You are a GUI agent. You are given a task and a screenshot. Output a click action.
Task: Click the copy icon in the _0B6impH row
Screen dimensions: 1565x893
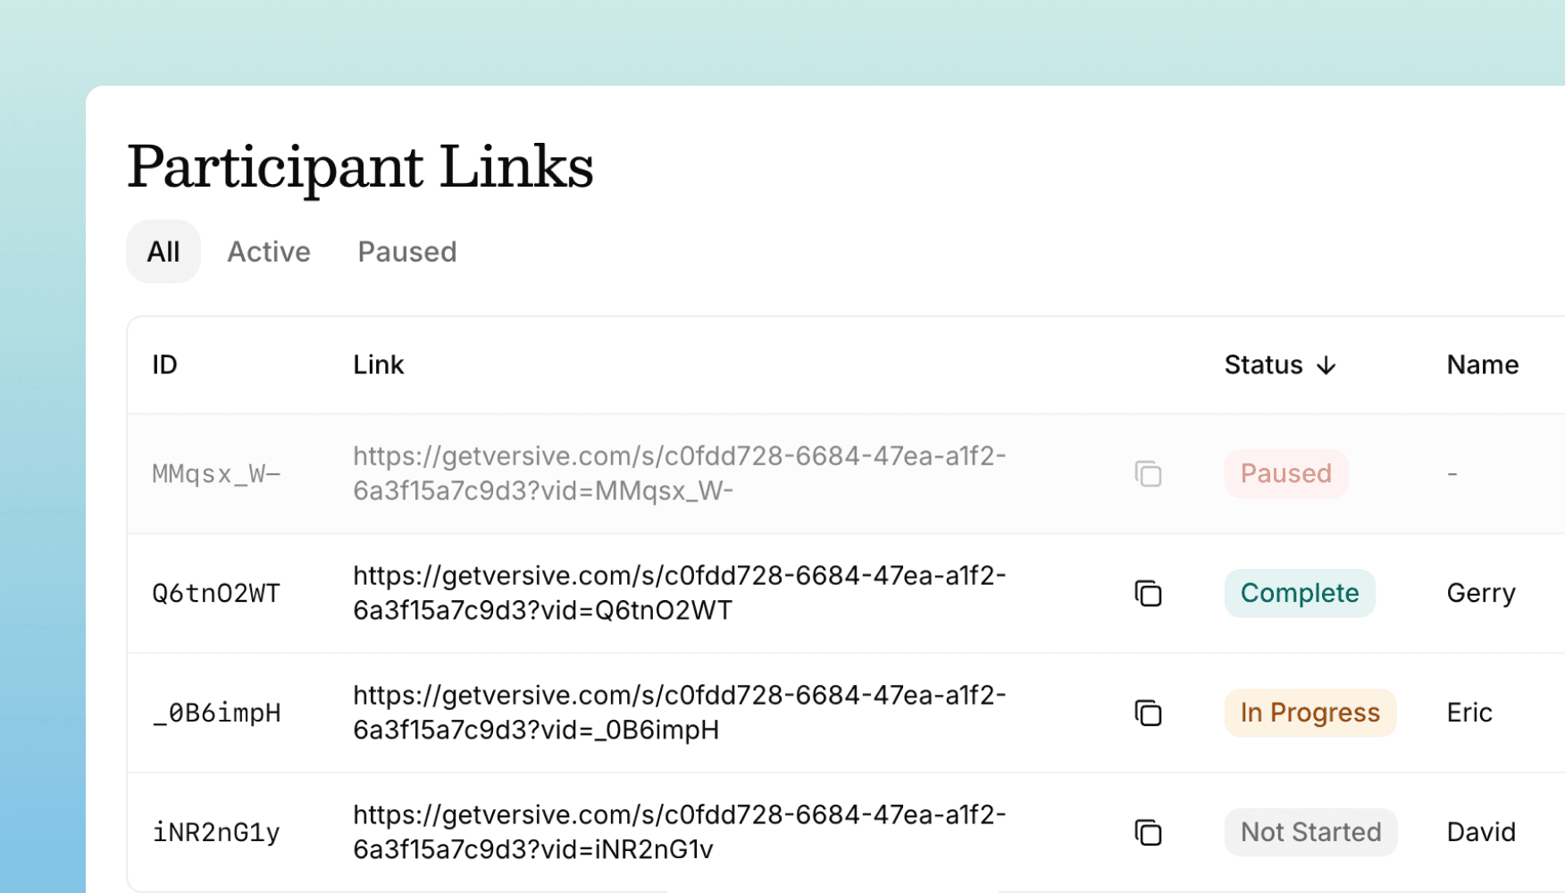tap(1148, 713)
